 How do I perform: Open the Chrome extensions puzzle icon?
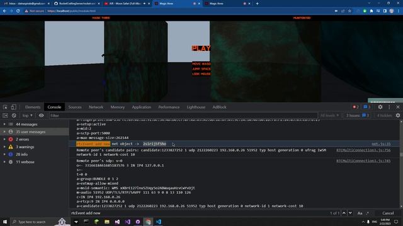coord(372,11)
